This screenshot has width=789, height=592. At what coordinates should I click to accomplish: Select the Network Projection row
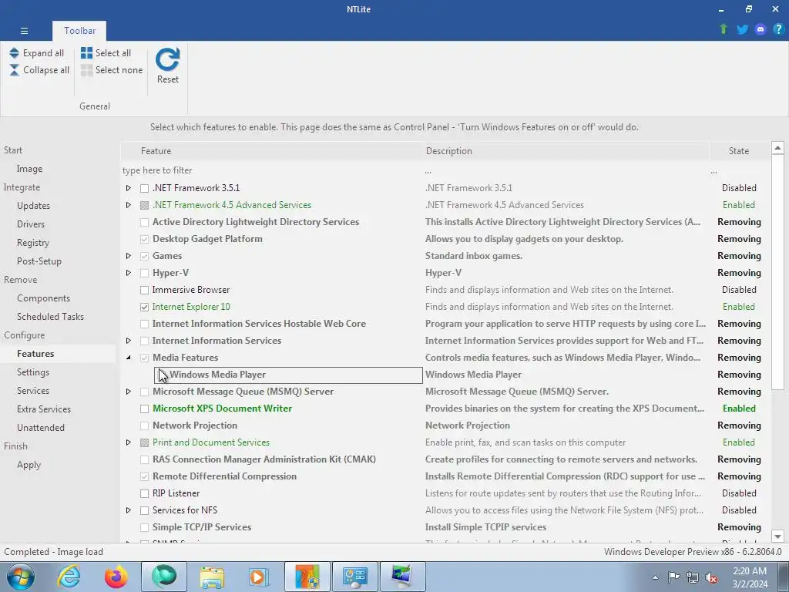(445, 425)
